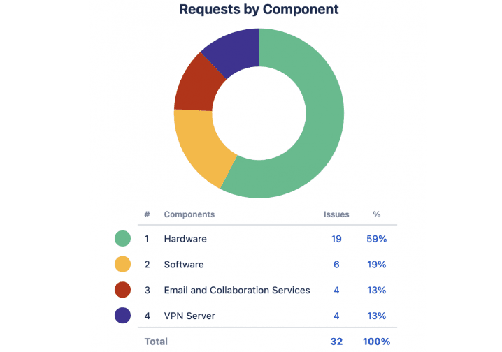Click the % column header

tap(377, 214)
